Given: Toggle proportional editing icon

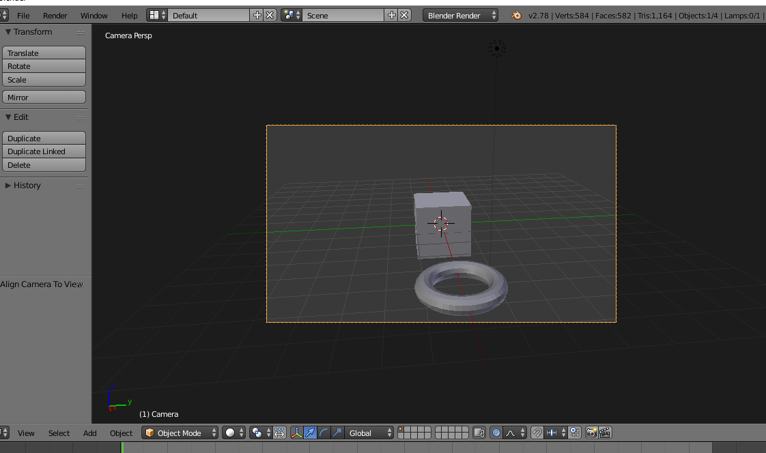Looking at the screenshot, I should (x=496, y=433).
